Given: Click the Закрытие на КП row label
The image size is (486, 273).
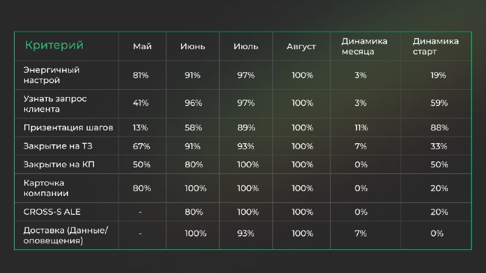Looking at the screenshot, I should click(x=59, y=164).
